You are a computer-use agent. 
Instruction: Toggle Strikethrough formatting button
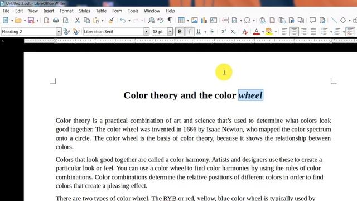tap(212, 32)
